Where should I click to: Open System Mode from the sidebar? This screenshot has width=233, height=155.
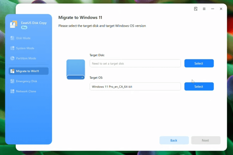click(12, 48)
